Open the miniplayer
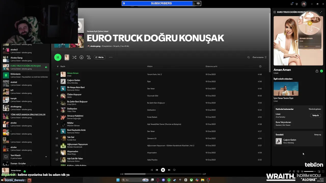The image size is (326, 183). click(x=319, y=171)
